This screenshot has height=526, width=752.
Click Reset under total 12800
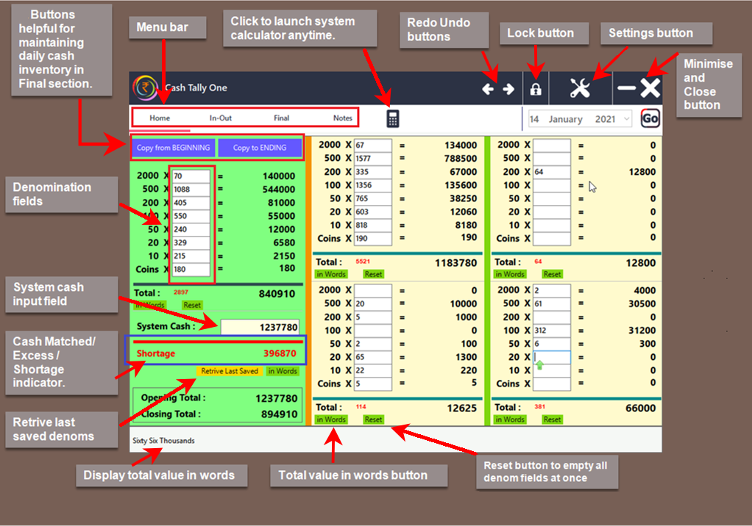(552, 274)
